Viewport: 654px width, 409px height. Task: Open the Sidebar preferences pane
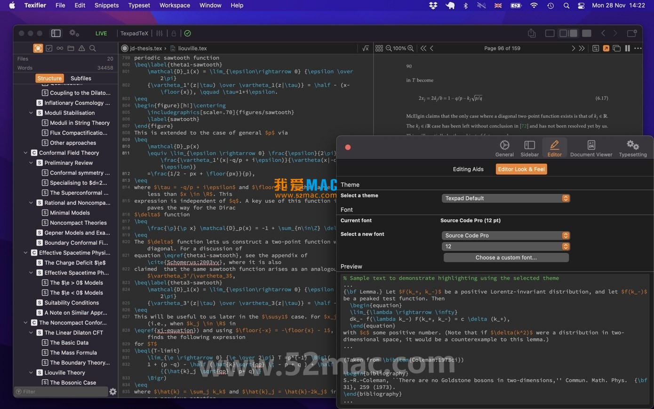(529, 147)
